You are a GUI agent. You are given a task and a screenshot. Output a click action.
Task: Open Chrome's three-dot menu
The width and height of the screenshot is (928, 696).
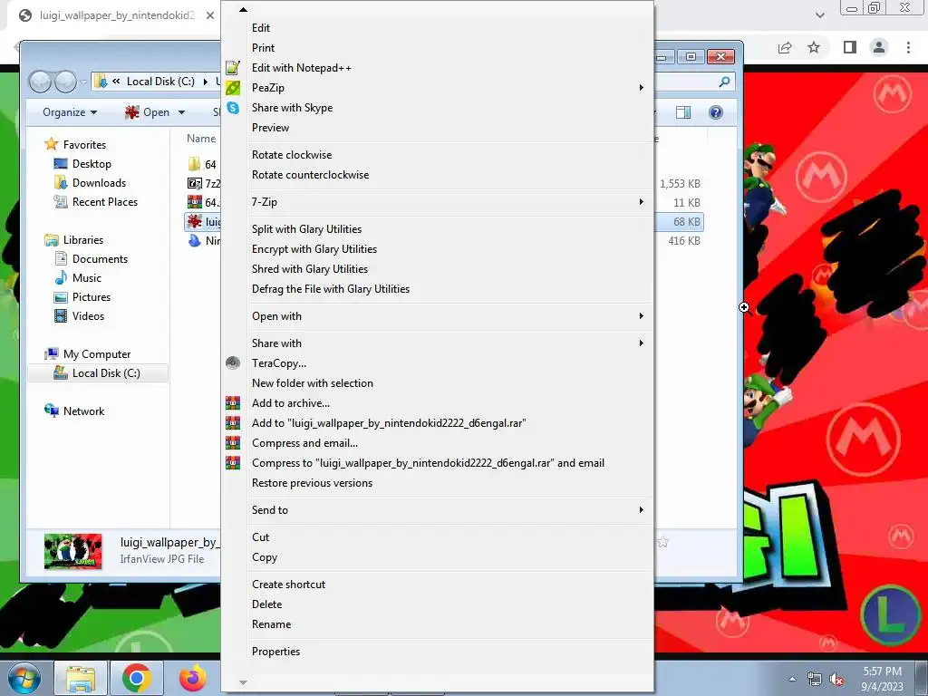[908, 47]
